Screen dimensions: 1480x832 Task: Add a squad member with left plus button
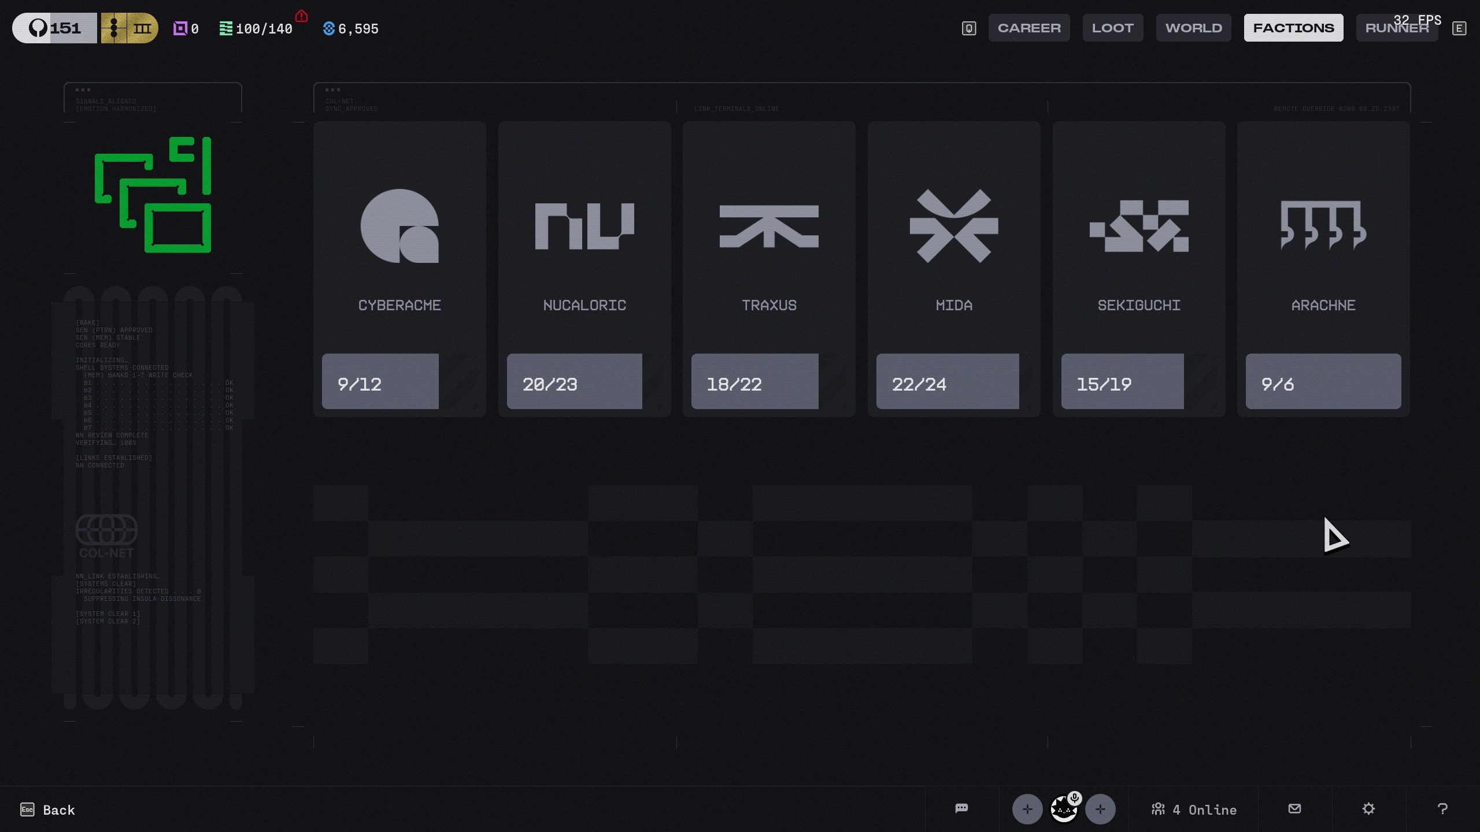coord(1027,809)
